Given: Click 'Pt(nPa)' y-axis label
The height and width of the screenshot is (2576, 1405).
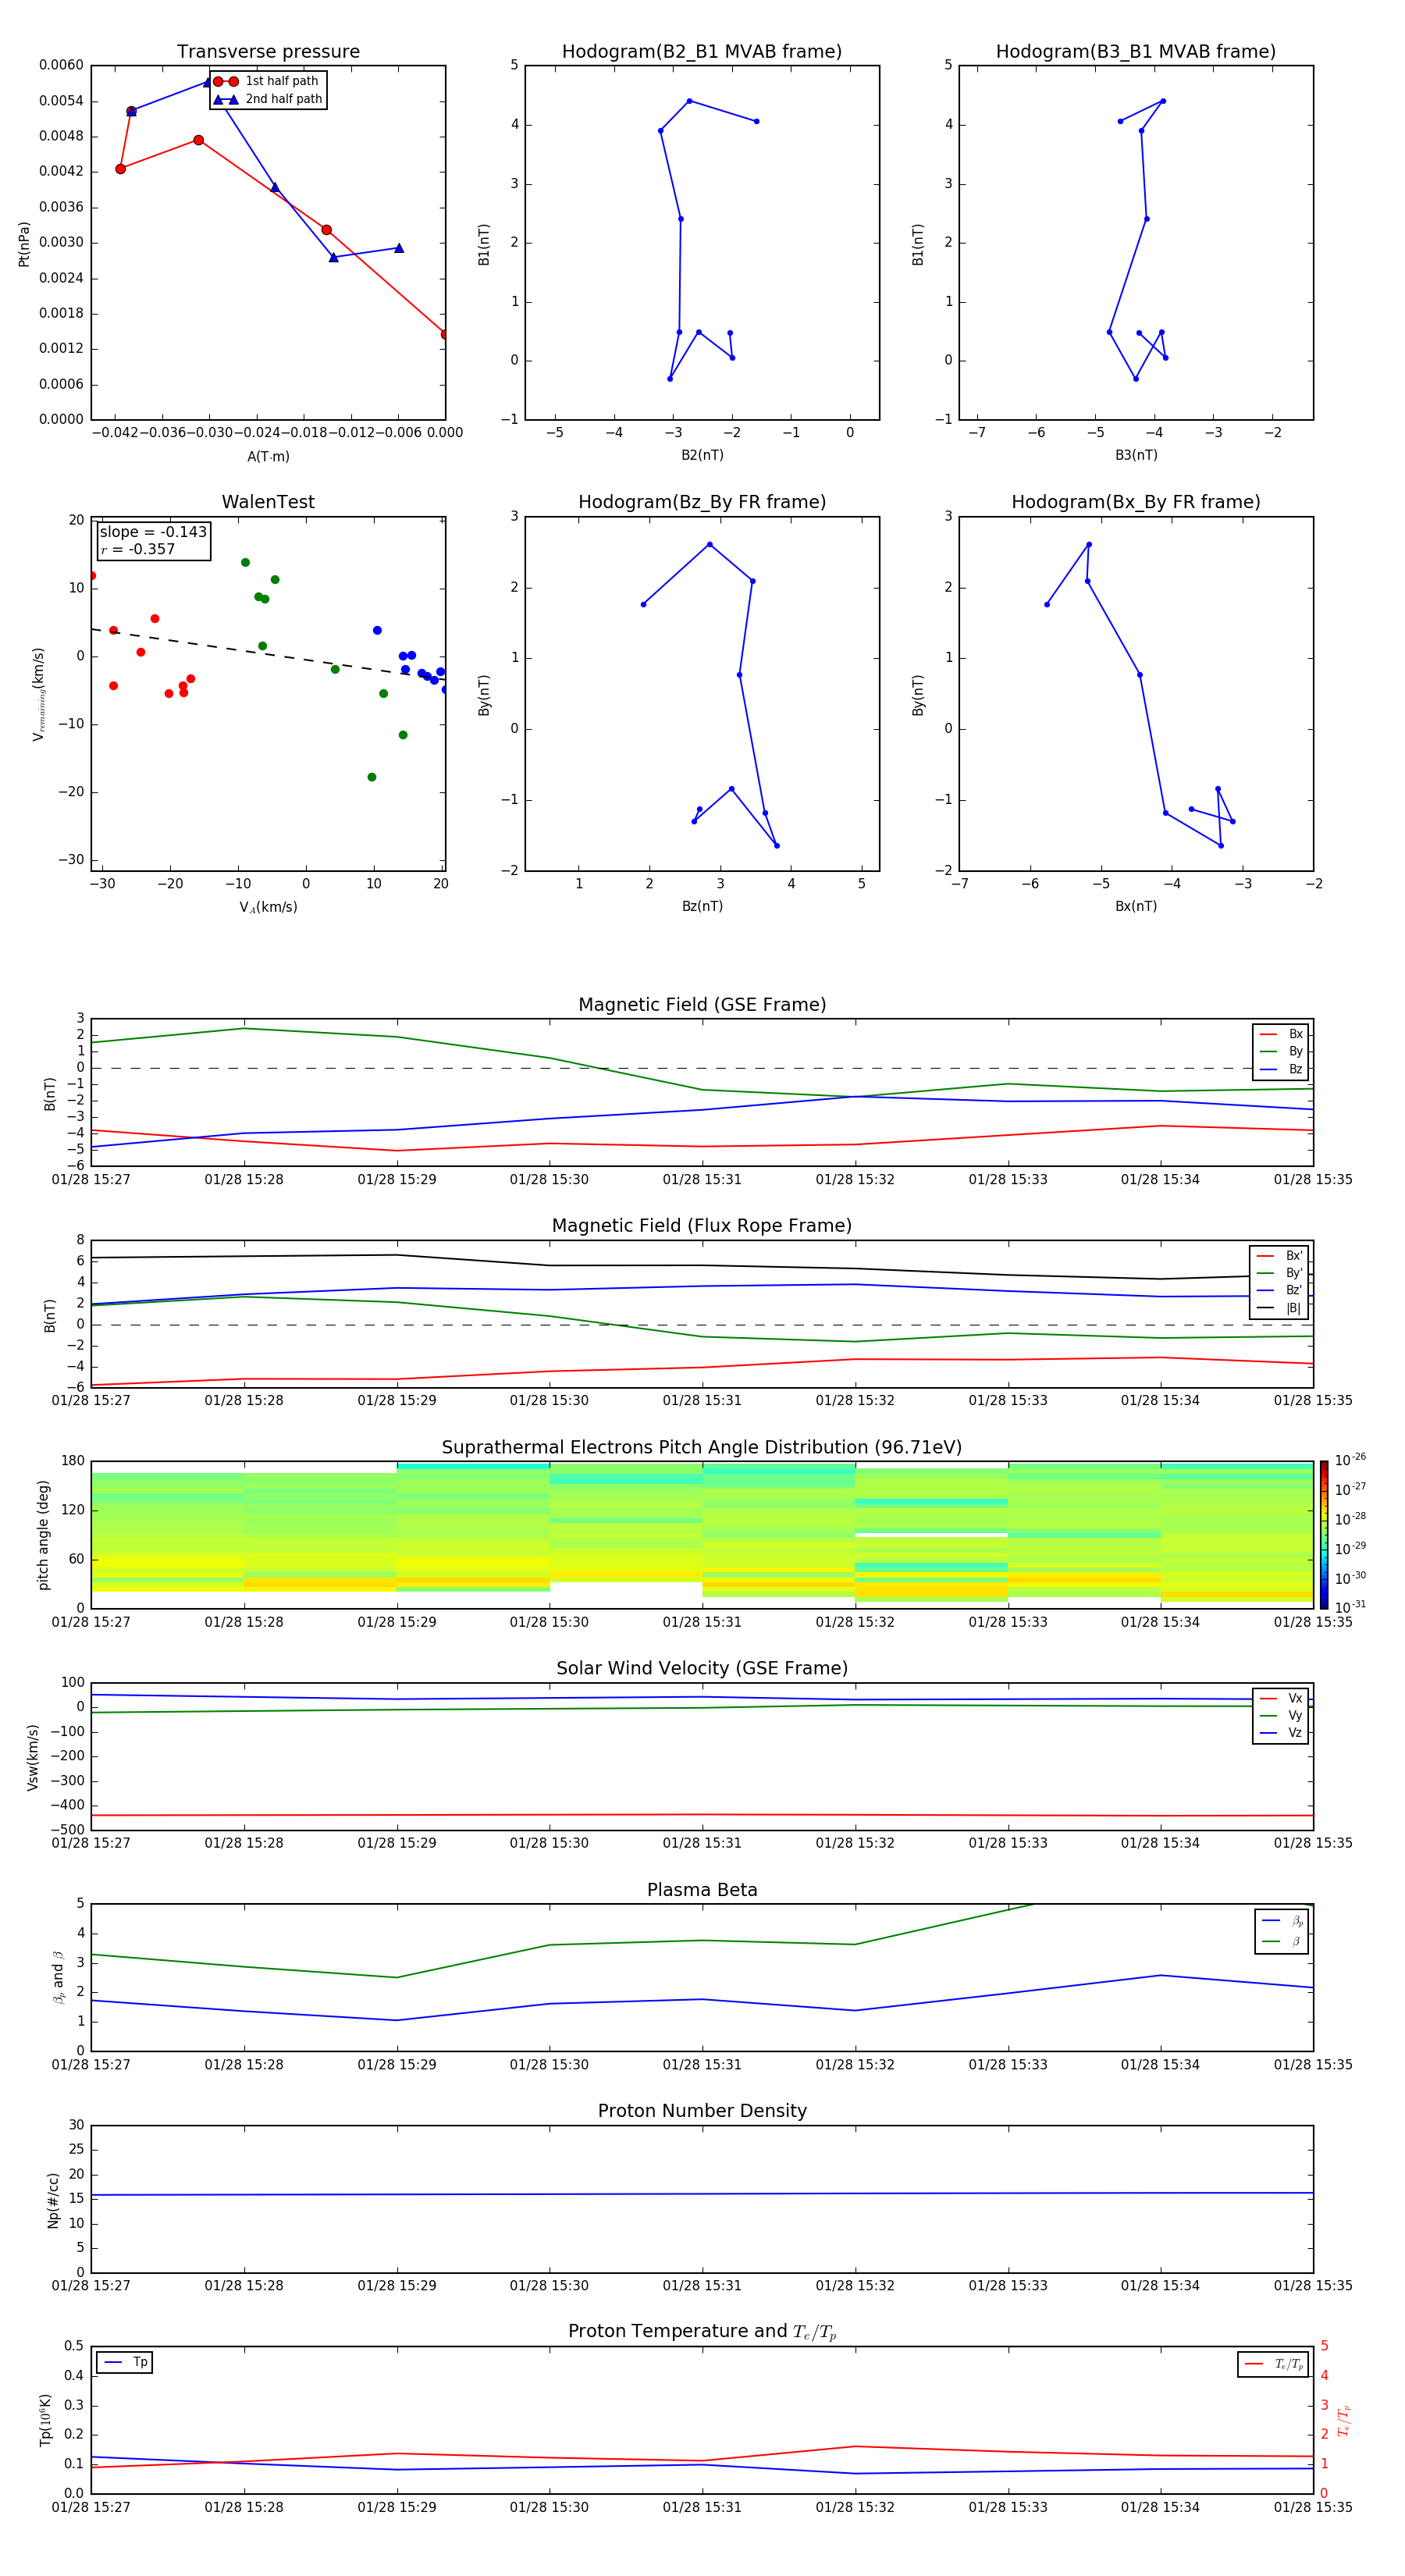Looking at the screenshot, I should click(x=24, y=243).
